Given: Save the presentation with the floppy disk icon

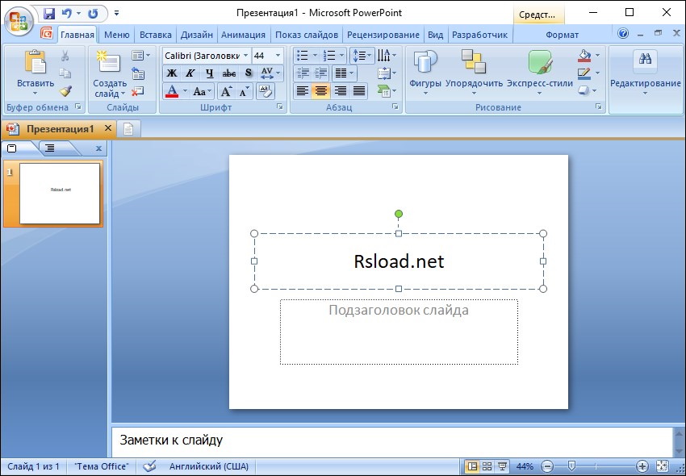Looking at the screenshot, I should (x=49, y=13).
